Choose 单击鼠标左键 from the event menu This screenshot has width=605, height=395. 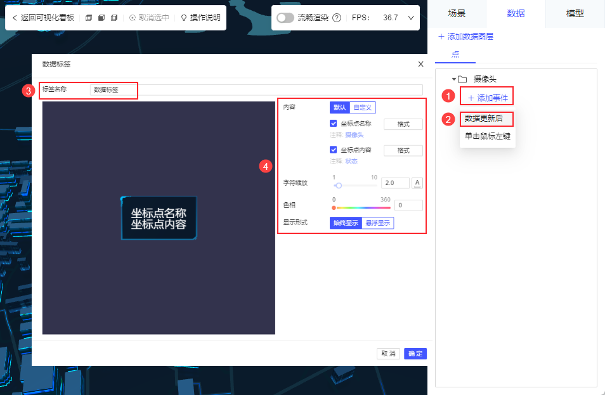(x=487, y=136)
